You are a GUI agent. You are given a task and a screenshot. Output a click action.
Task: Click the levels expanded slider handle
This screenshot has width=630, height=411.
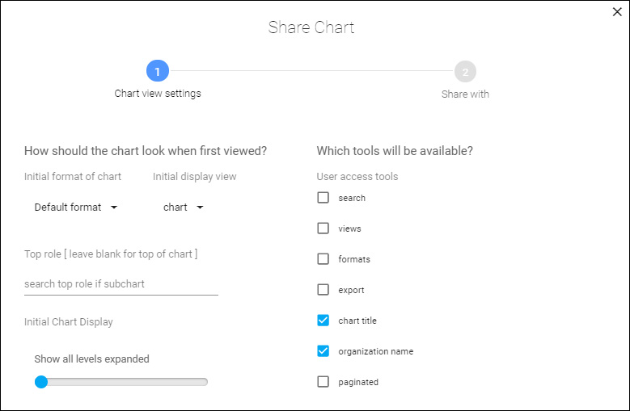click(x=41, y=382)
